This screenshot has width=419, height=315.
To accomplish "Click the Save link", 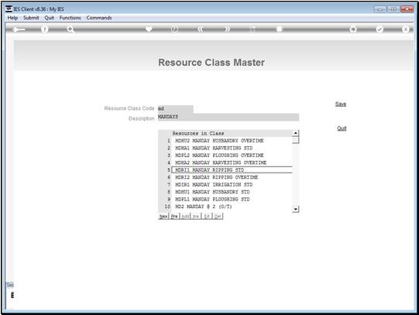I will tap(341, 104).
